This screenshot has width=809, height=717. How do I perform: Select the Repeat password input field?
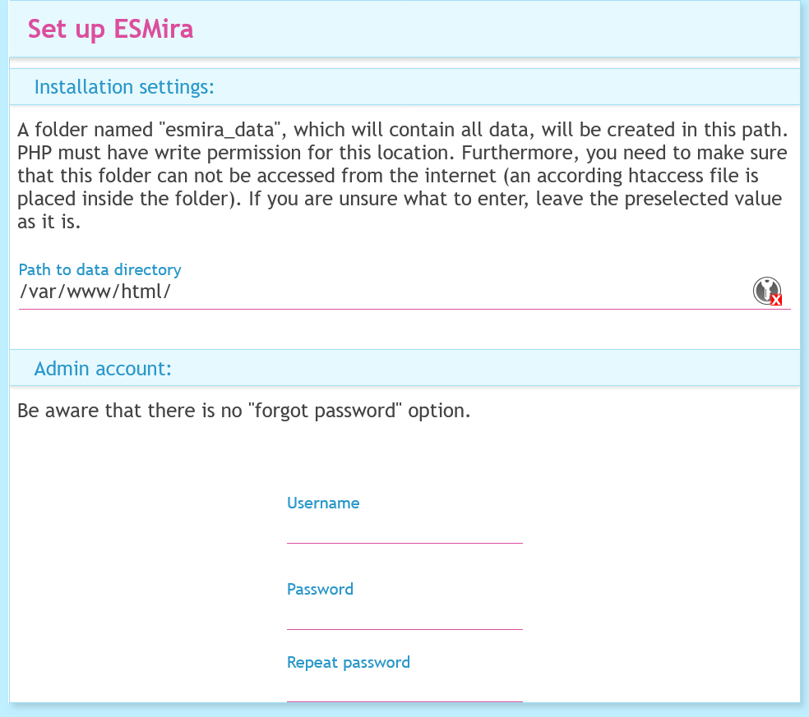click(x=404, y=688)
